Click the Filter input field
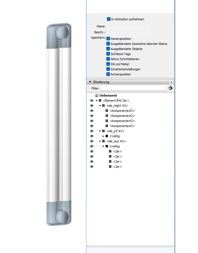 133,88
